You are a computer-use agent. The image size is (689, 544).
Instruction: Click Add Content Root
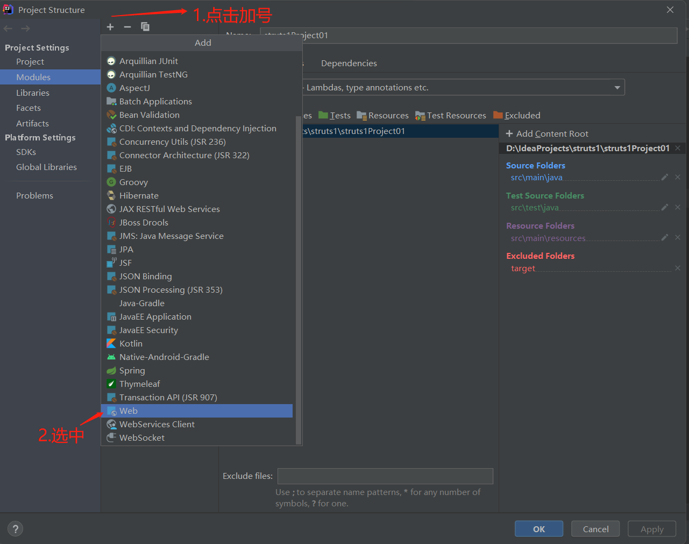point(547,134)
